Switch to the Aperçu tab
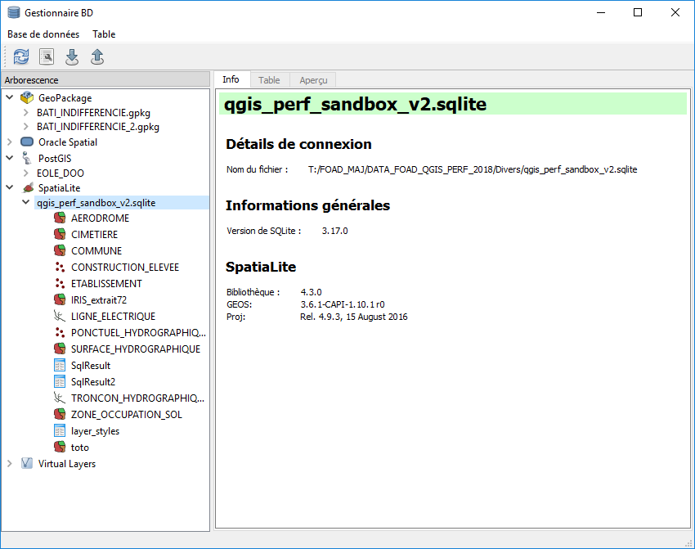Screen dimensions: 695x549 (312, 79)
